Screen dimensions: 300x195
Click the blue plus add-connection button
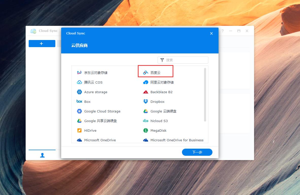pos(42,44)
